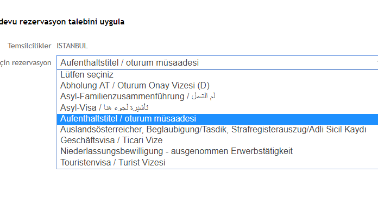Choose 'Geschäftsvisa / Ticari Vize'
Image resolution: width=378 pixels, height=198 pixels.
click(x=217, y=140)
